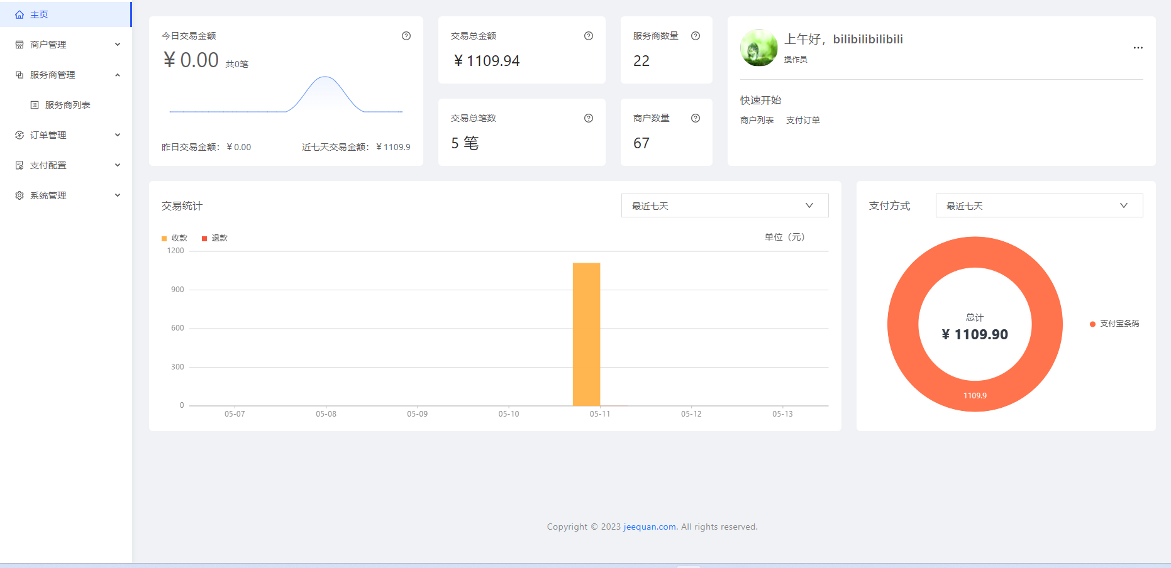
Task: Expand the 订单管理 menu chevron
Action: tap(118, 135)
